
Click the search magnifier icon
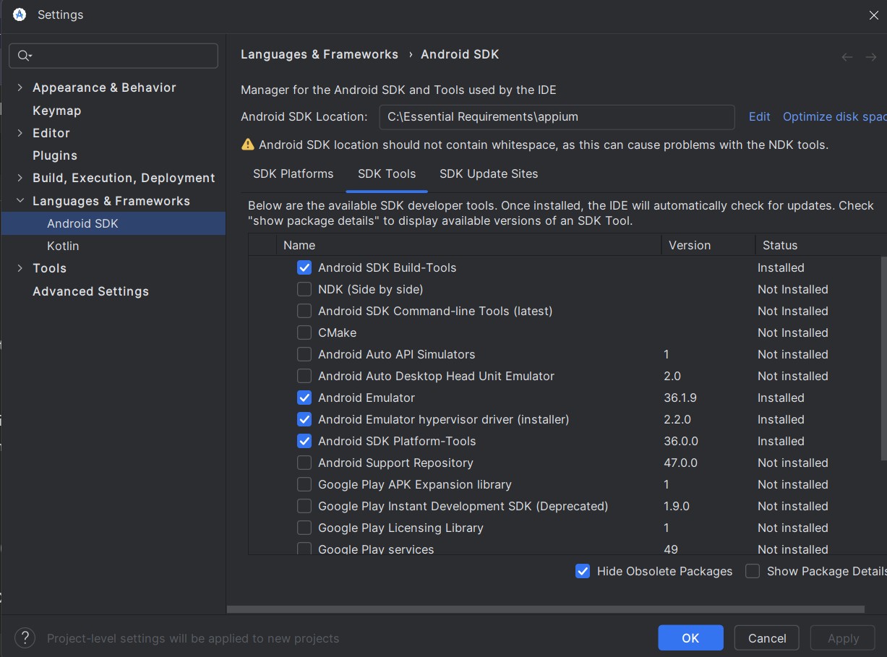(23, 56)
